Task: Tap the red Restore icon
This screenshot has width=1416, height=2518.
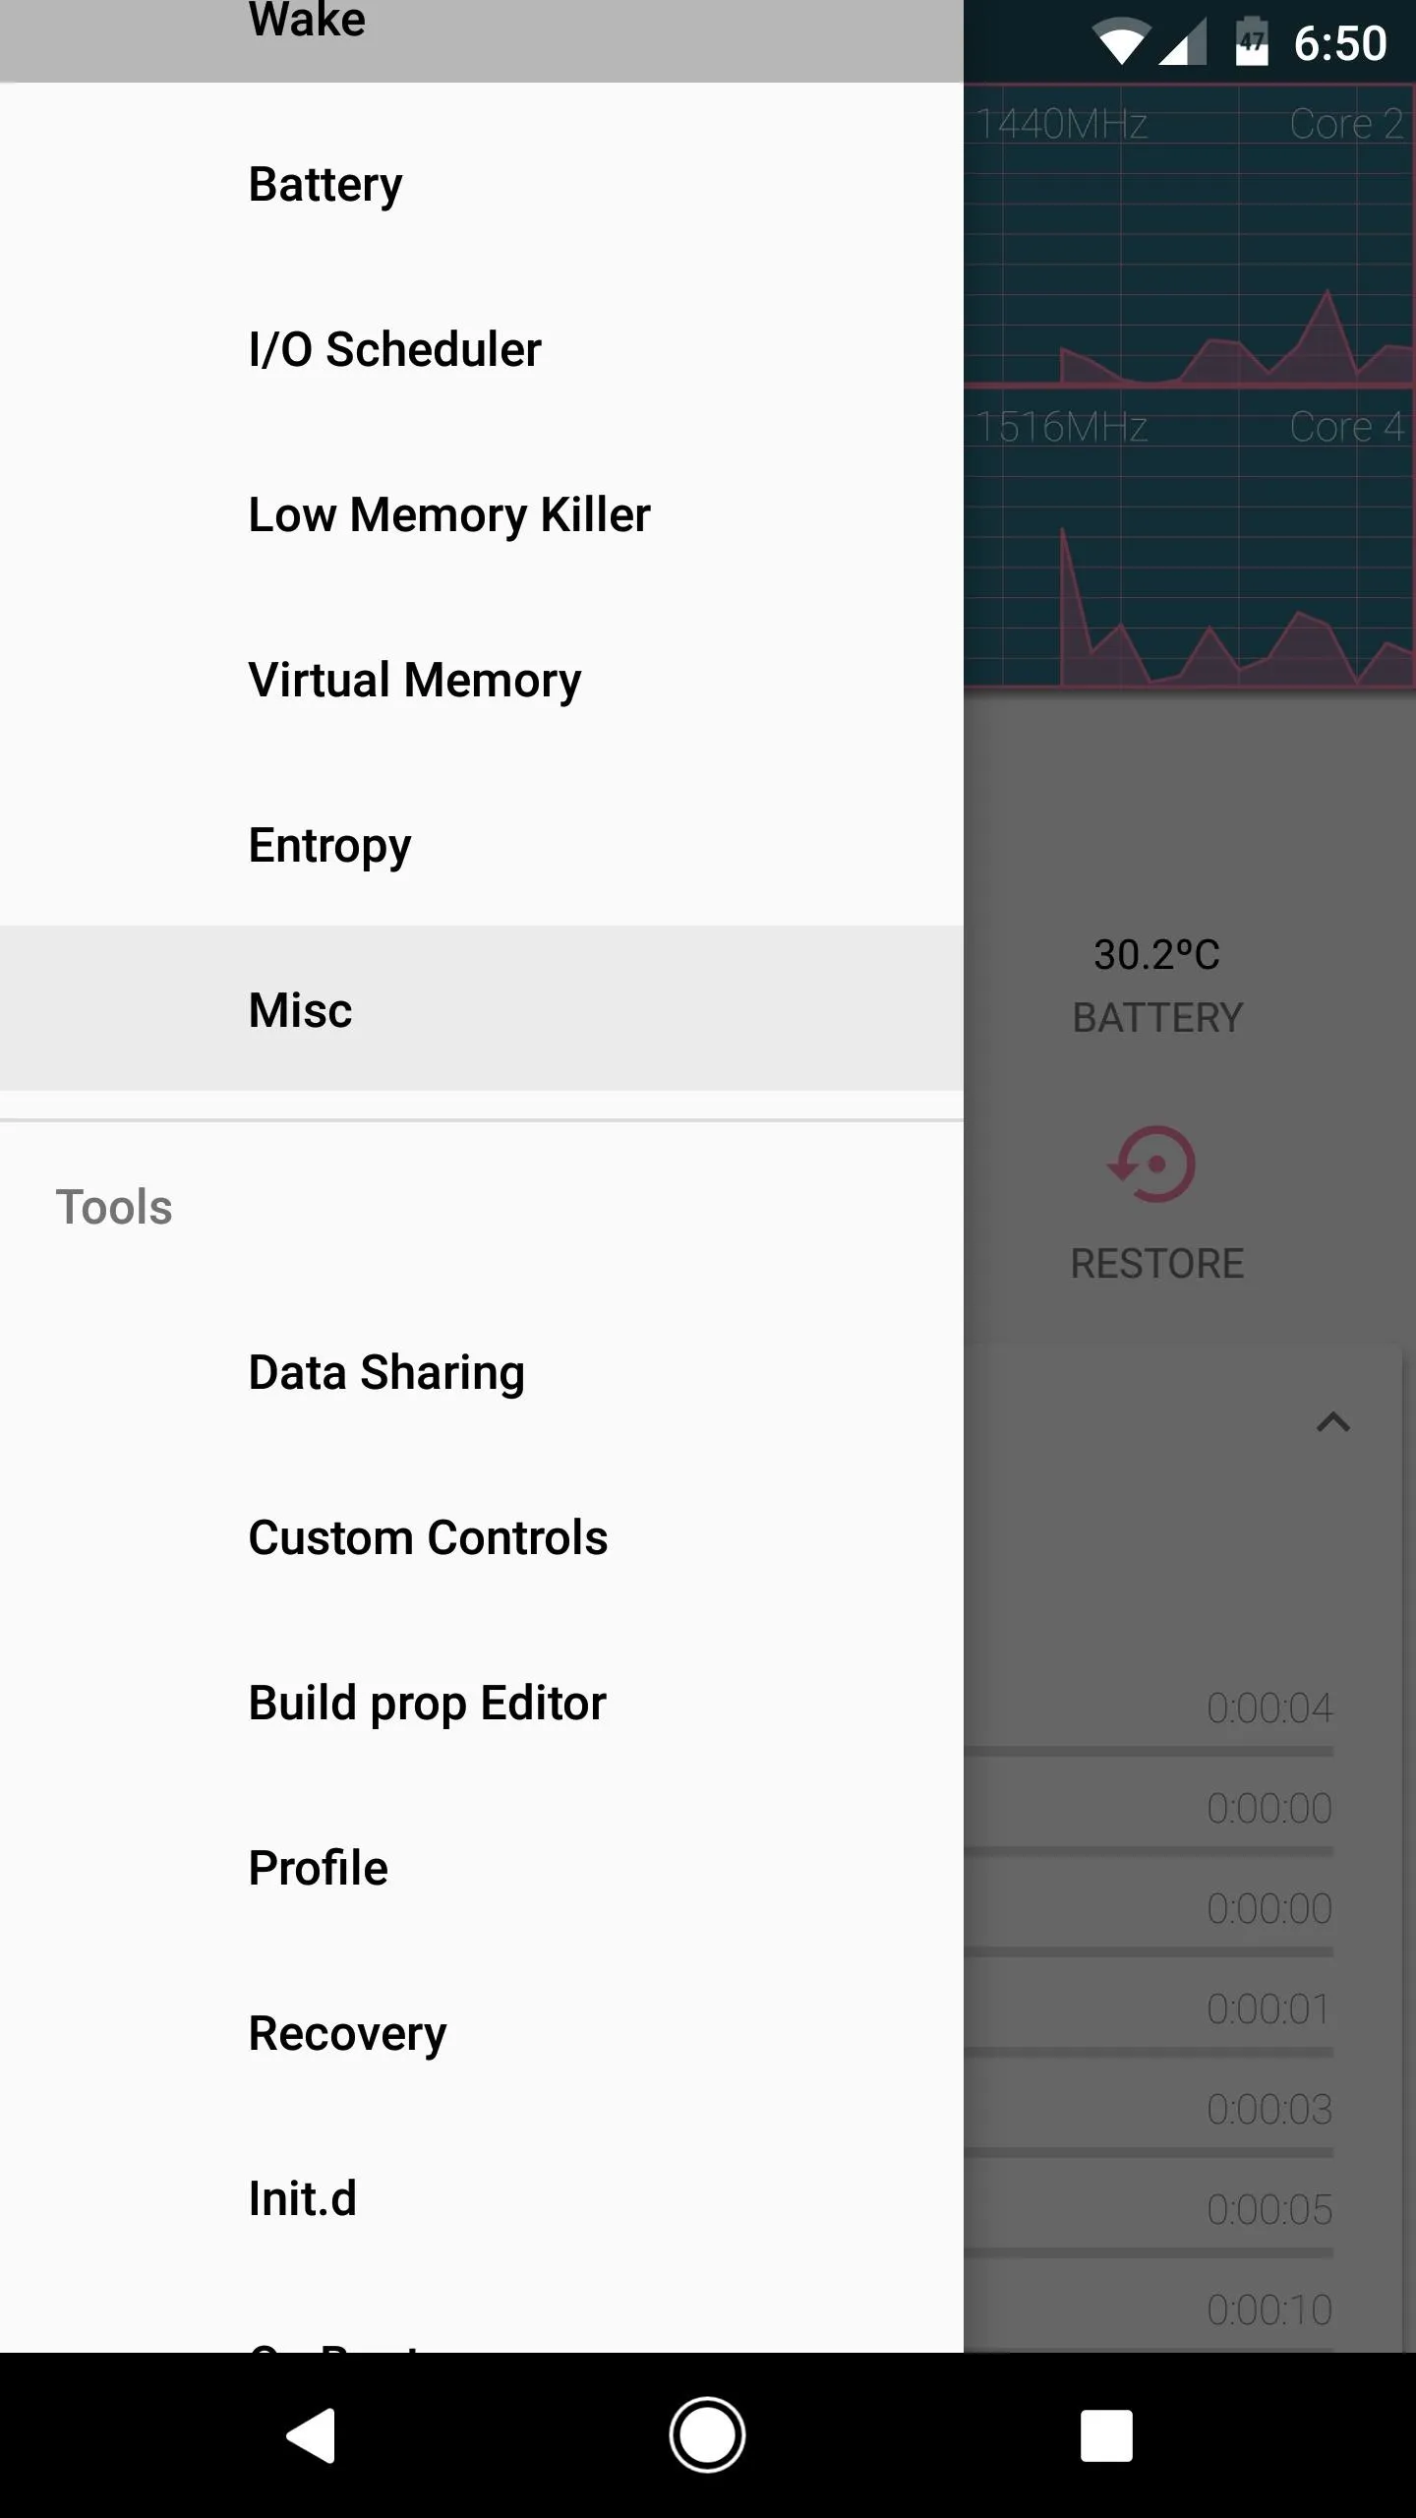Action: coord(1154,1166)
